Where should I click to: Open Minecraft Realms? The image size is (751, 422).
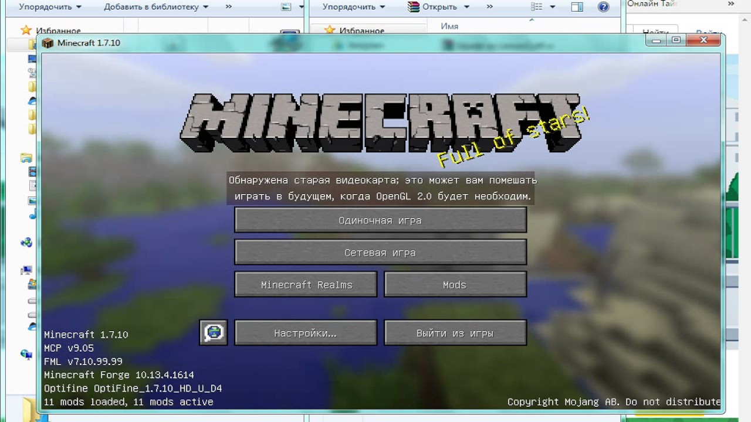pos(306,285)
